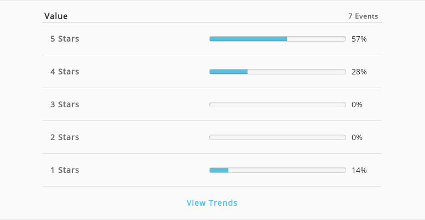Image resolution: width=425 pixels, height=220 pixels.
Task: Click the 3 Stars empty bar
Action: 278,105
